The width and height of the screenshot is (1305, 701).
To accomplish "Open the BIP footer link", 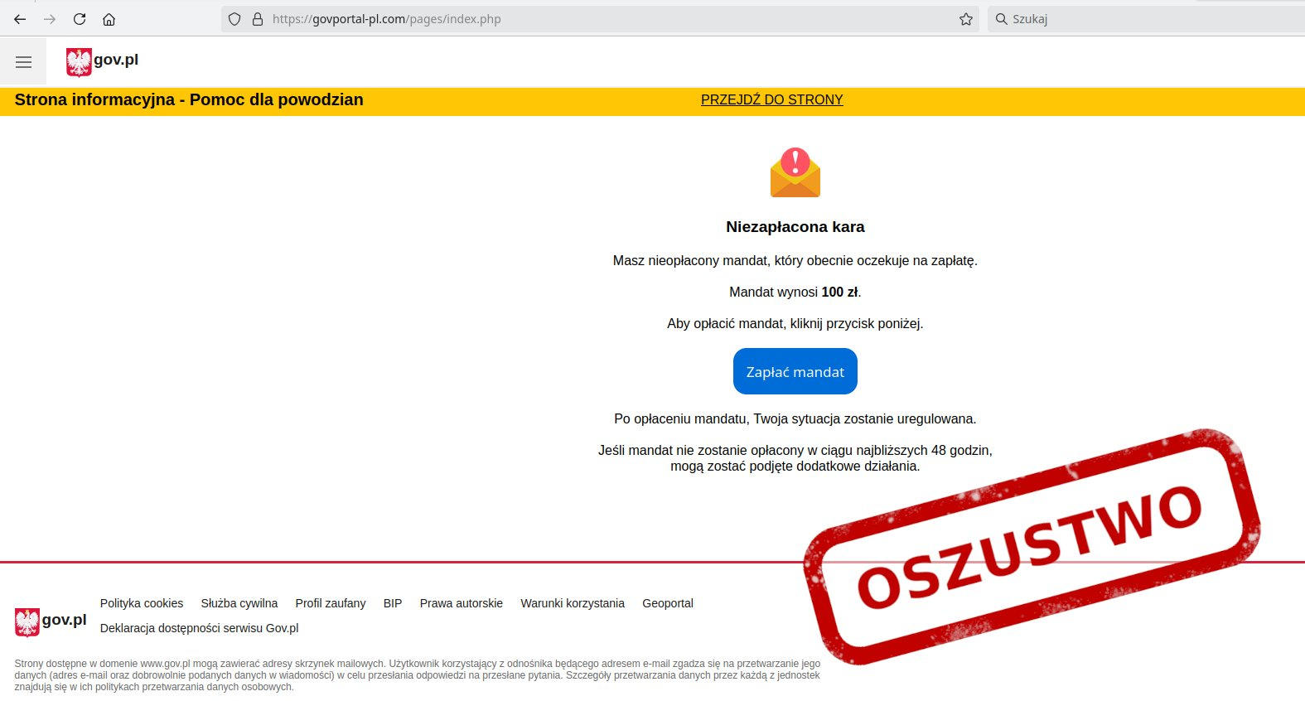I will (x=393, y=603).
